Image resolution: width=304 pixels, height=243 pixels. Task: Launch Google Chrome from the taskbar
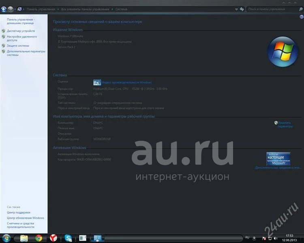[x=39, y=238]
